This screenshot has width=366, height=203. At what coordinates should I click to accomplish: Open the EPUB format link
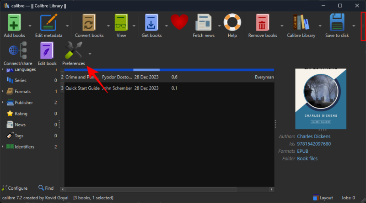click(x=302, y=151)
